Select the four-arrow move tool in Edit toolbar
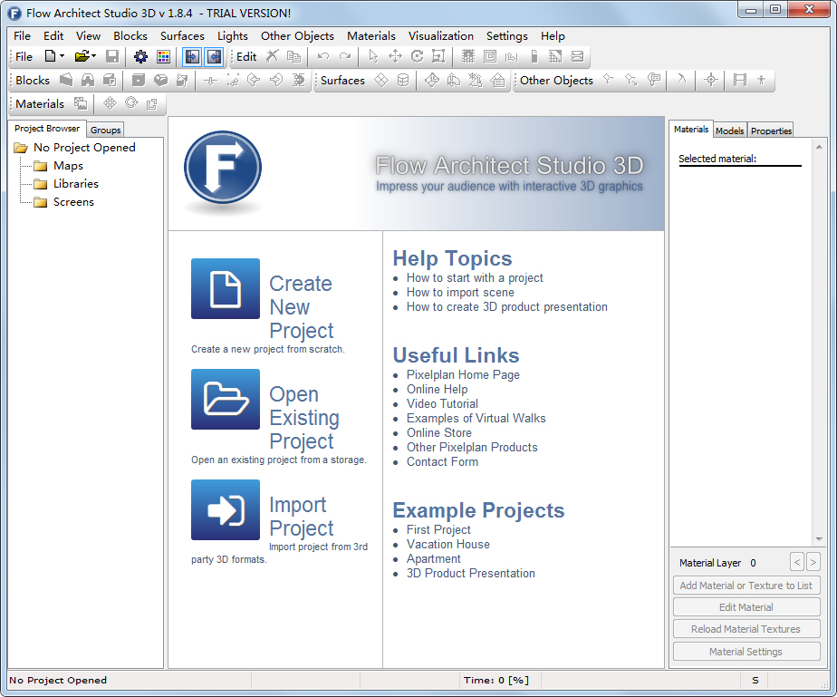 [x=395, y=56]
